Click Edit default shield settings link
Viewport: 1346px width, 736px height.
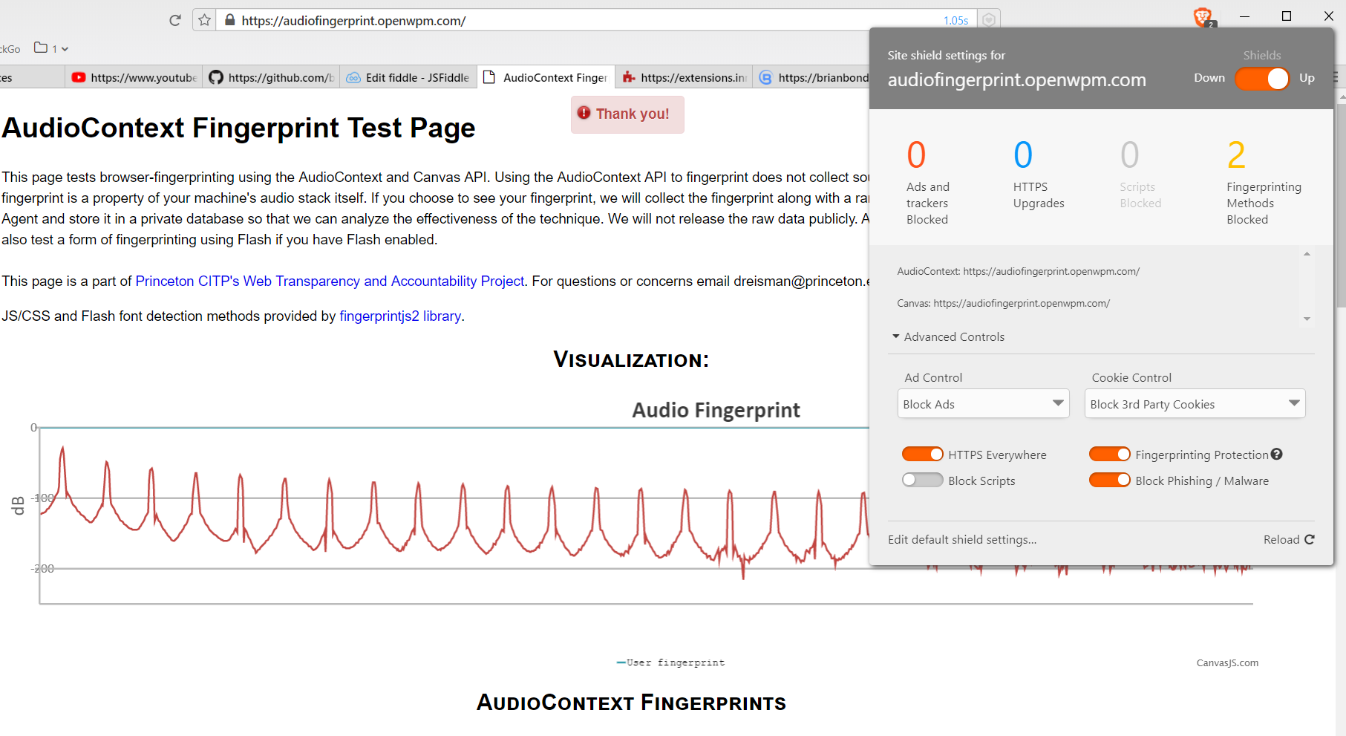point(962,539)
